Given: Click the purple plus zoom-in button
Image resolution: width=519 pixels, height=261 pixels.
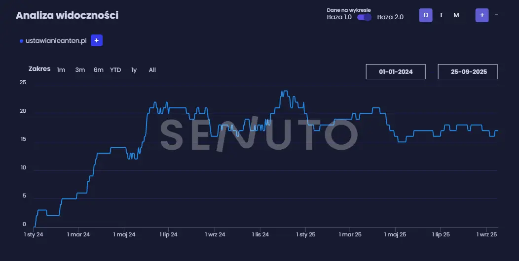Looking at the screenshot, I should 482,15.
